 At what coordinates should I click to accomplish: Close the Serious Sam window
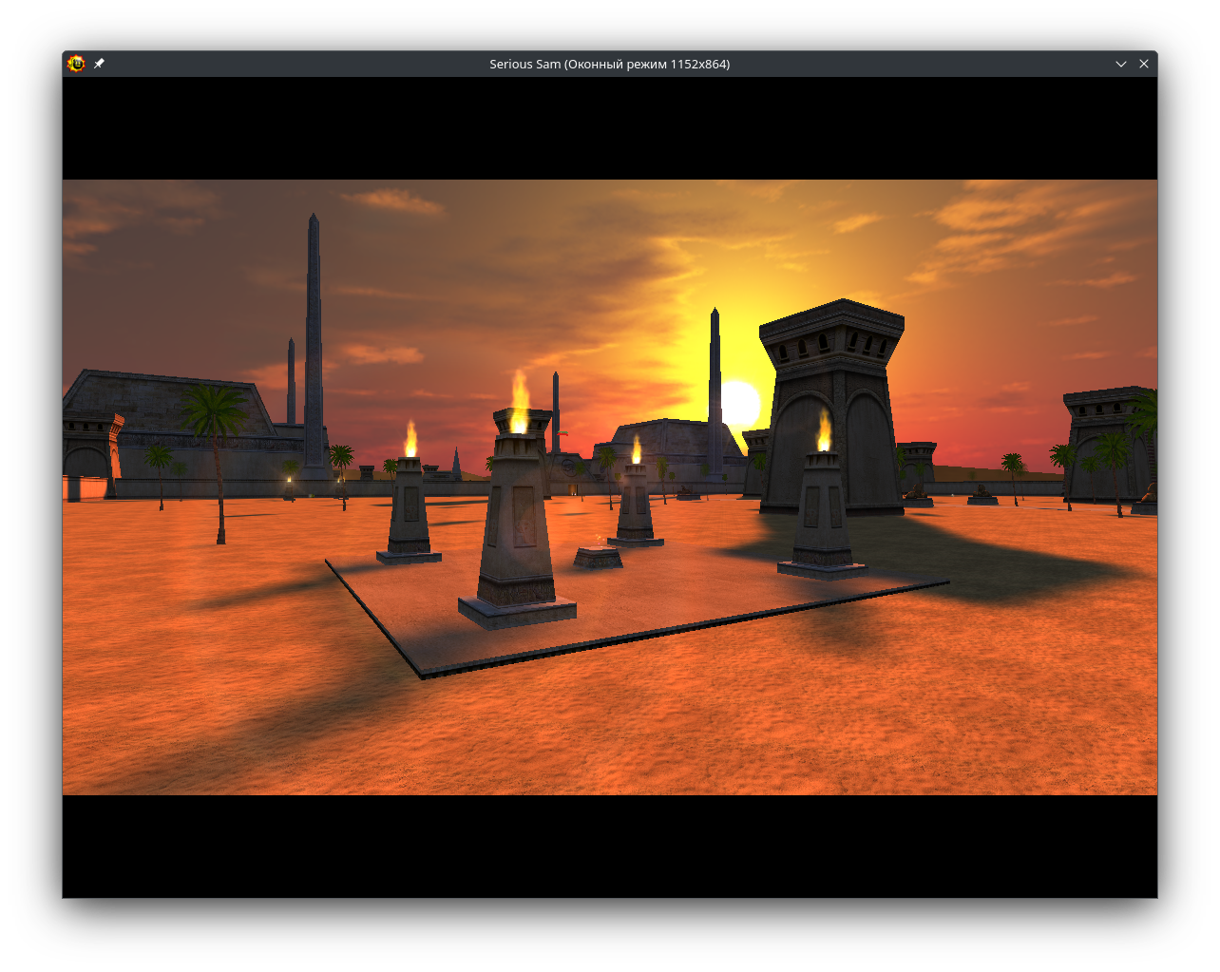tap(1144, 64)
